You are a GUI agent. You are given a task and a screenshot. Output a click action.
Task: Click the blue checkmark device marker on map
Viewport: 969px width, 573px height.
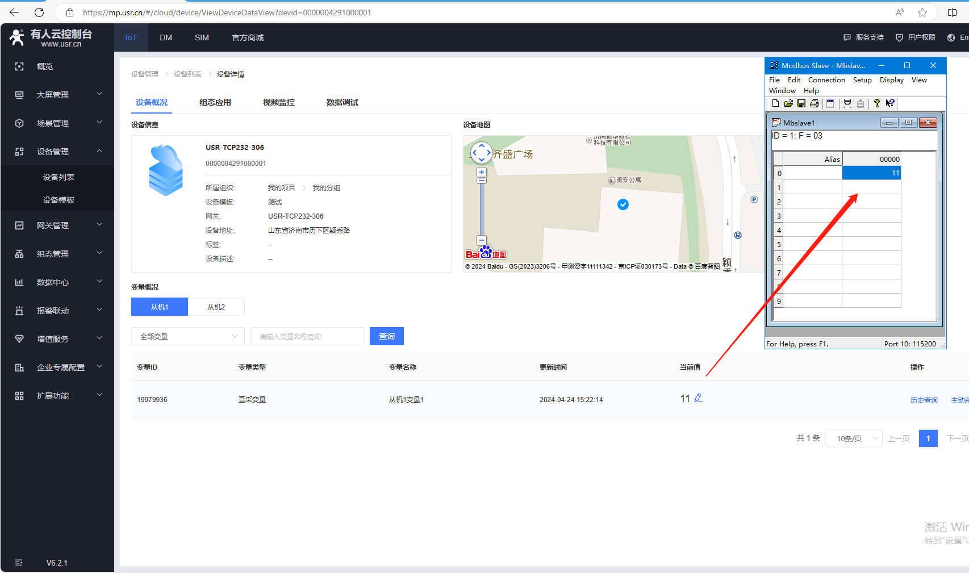point(623,204)
